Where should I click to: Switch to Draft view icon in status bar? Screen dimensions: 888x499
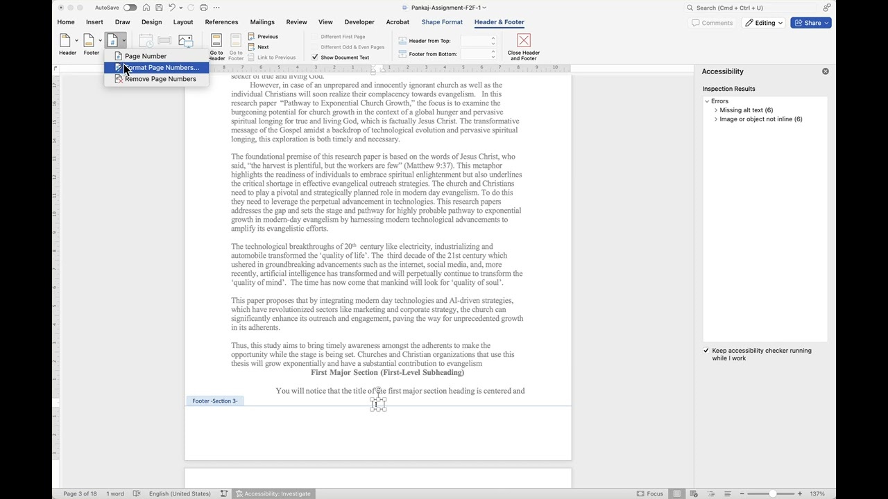[x=728, y=493]
